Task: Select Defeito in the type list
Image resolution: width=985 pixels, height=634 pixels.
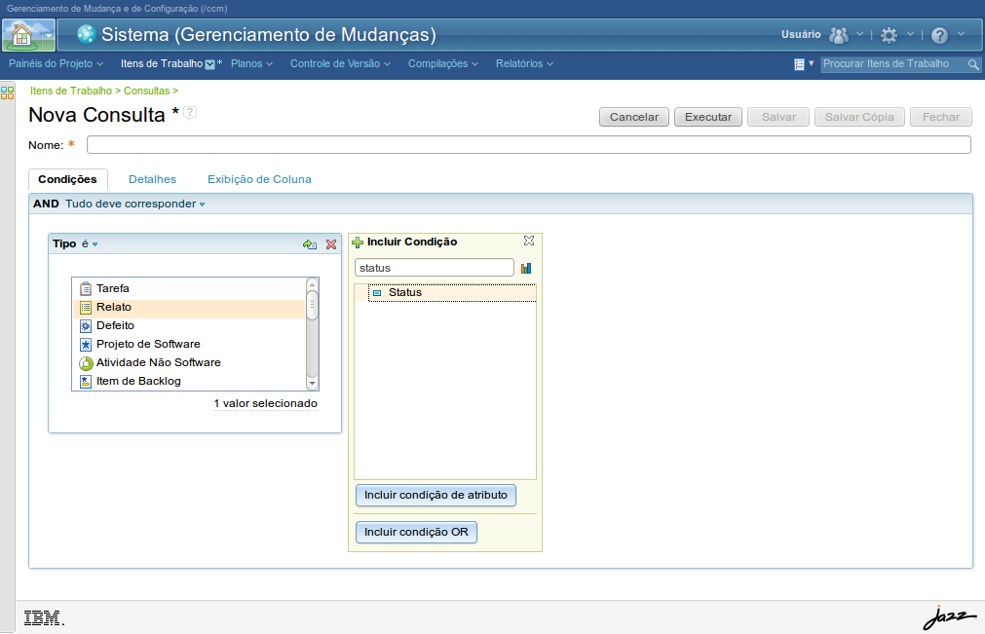Action: point(188,326)
